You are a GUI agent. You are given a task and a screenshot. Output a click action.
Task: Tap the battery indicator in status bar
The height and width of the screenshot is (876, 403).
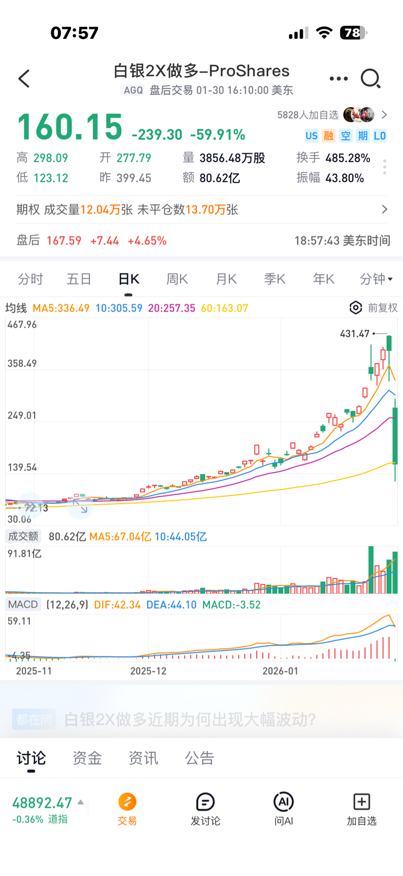[x=354, y=33]
